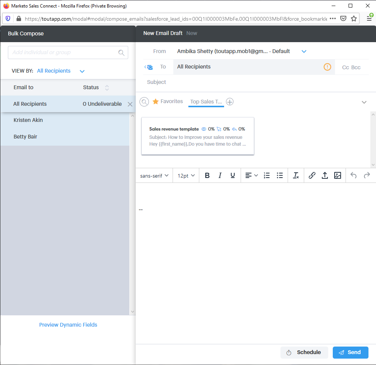Click inside the email body editor
This screenshot has height=365, width=376.
tap(256, 263)
